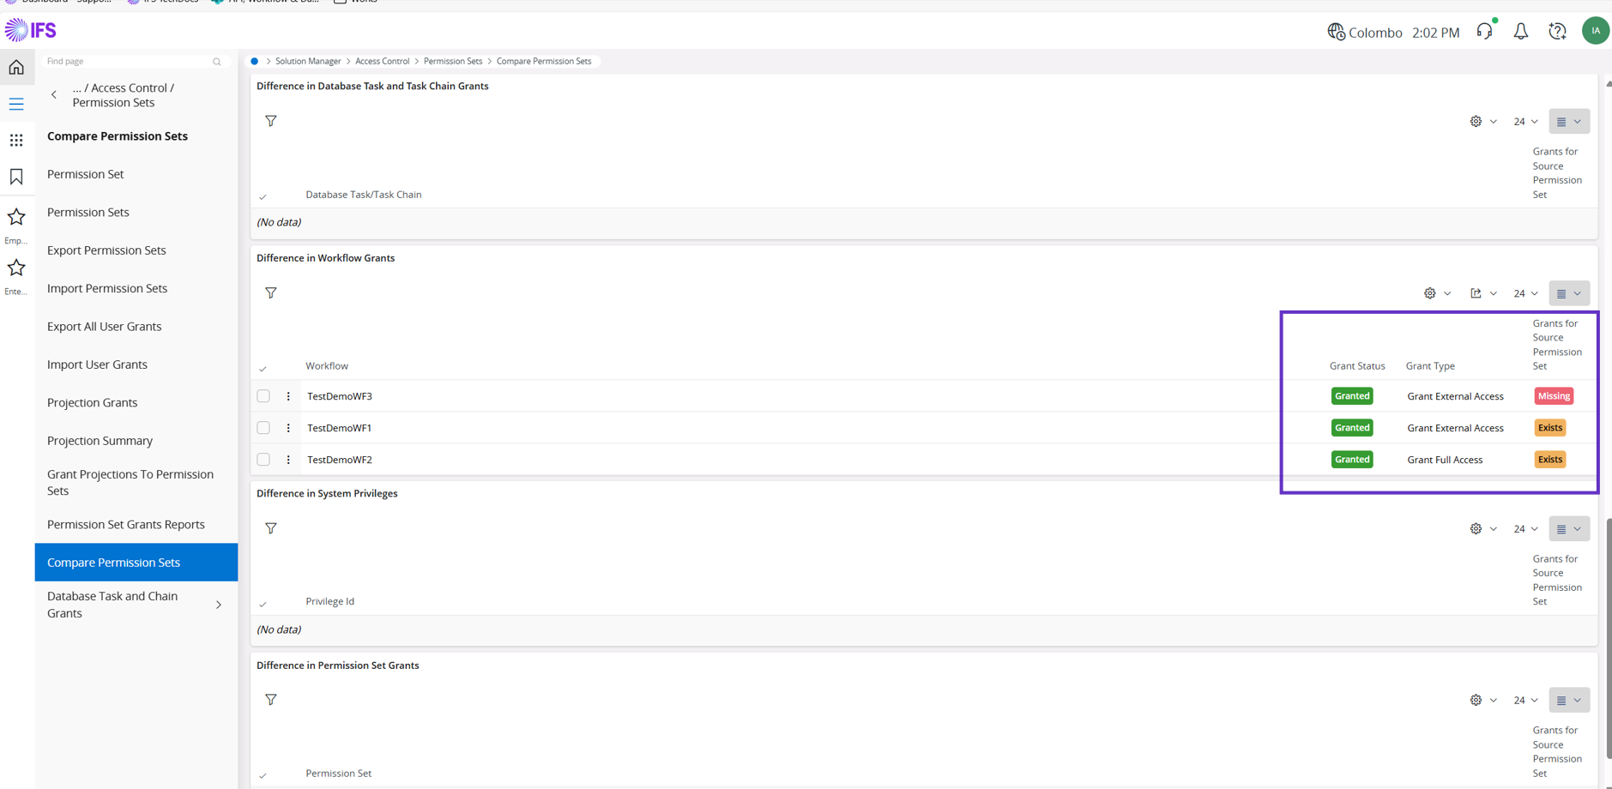Open the settings gear dropdown in System Privileges
1612x789 pixels.
[1476, 528]
